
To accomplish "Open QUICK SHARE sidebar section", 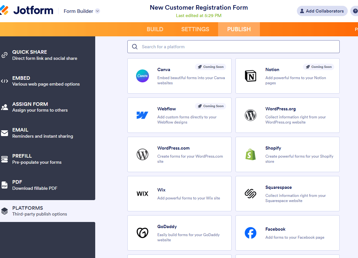I will coord(48,55).
